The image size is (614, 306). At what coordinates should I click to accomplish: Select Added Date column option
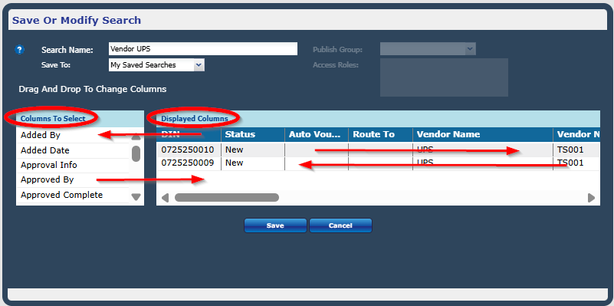73,150
